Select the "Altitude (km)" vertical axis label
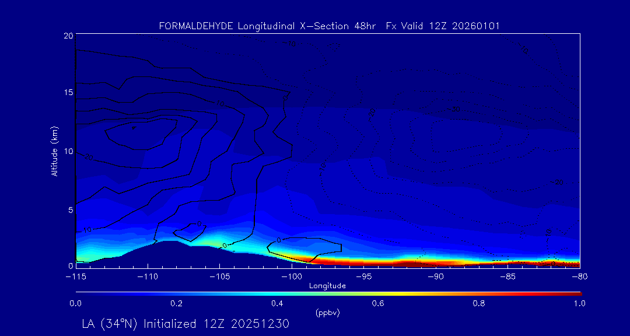The image size is (630, 336). pyautogui.click(x=54, y=151)
